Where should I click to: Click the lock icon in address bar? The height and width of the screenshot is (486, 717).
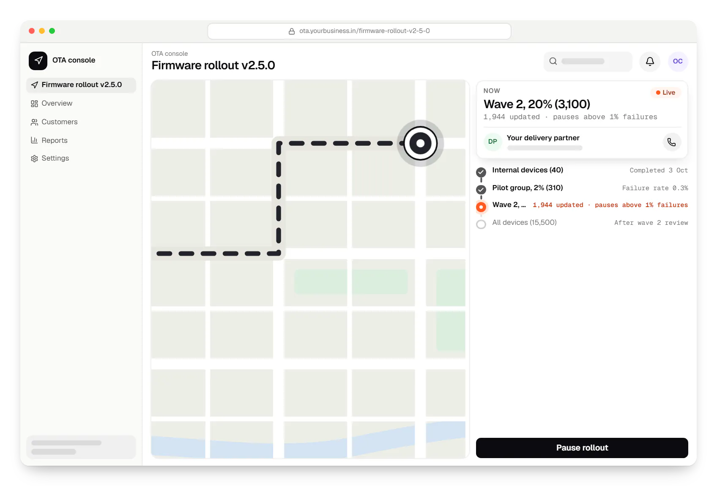click(292, 31)
